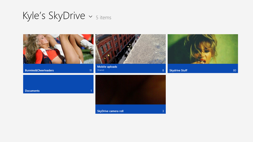Click the 8 count on Mobile uploads
This screenshot has width=253, height=142.
tap(163, 70)
